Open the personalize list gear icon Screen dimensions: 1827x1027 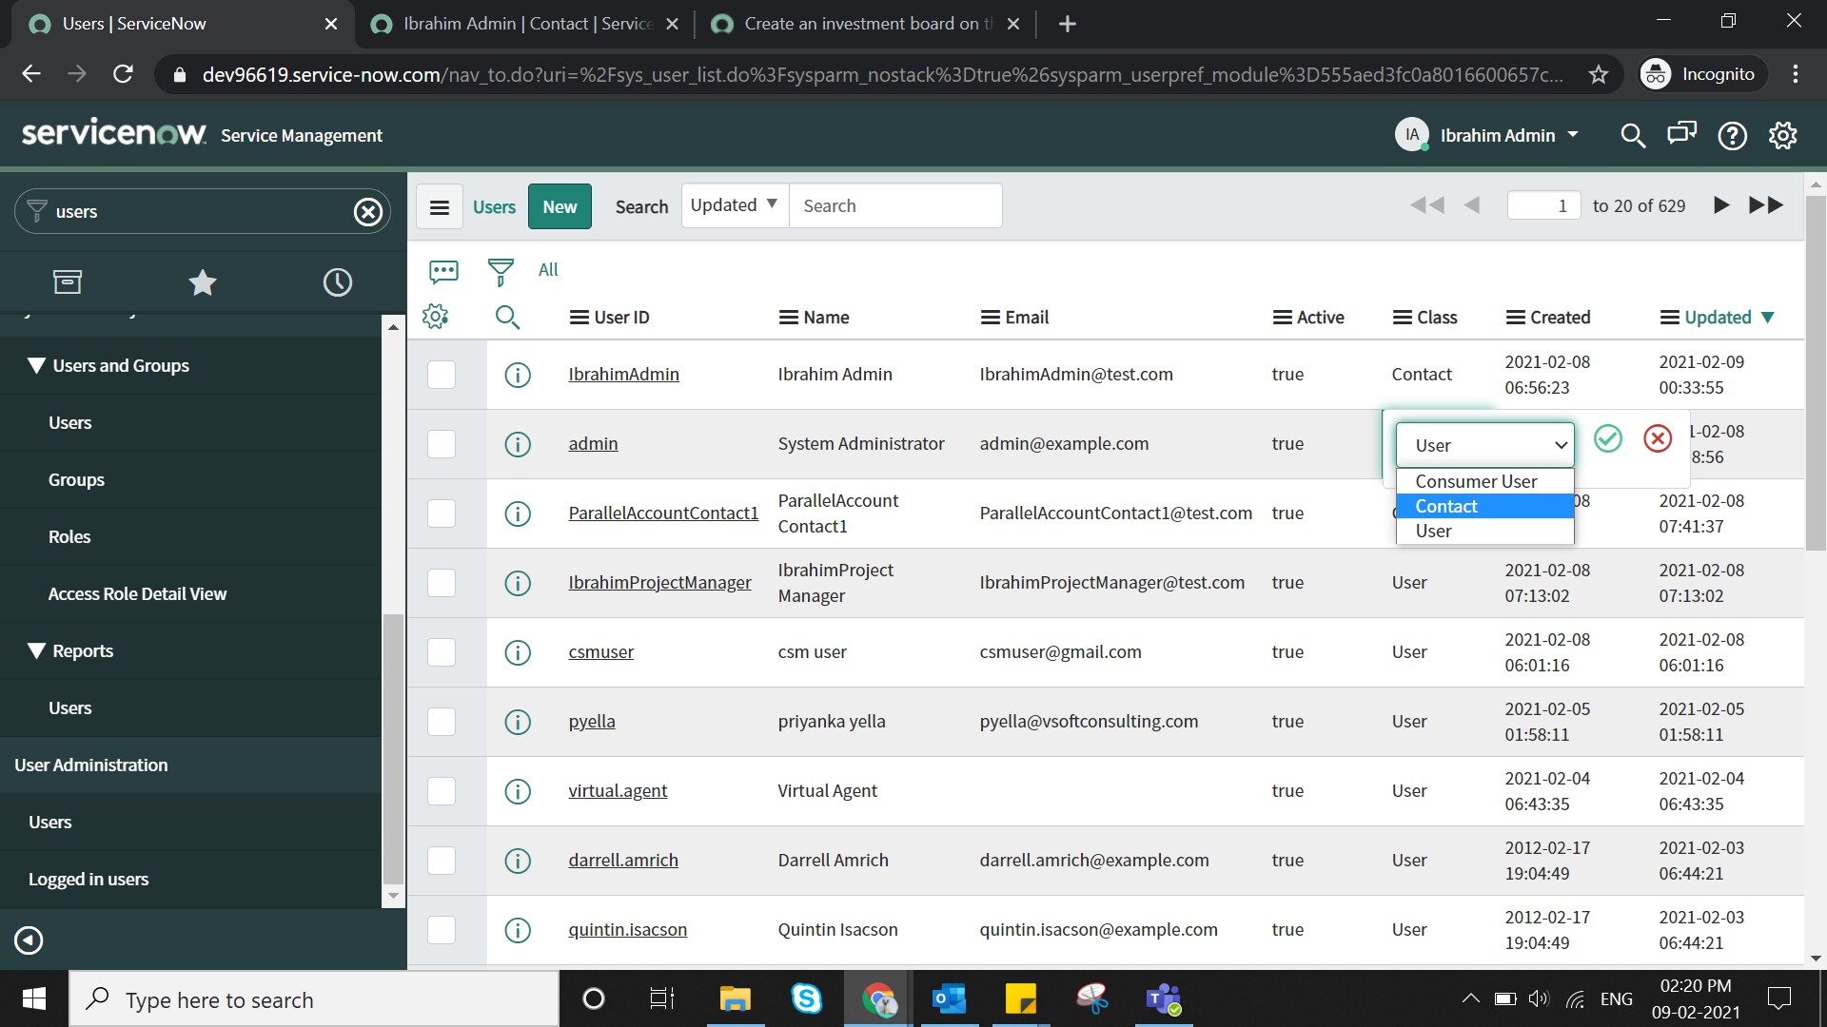[435, 317]
